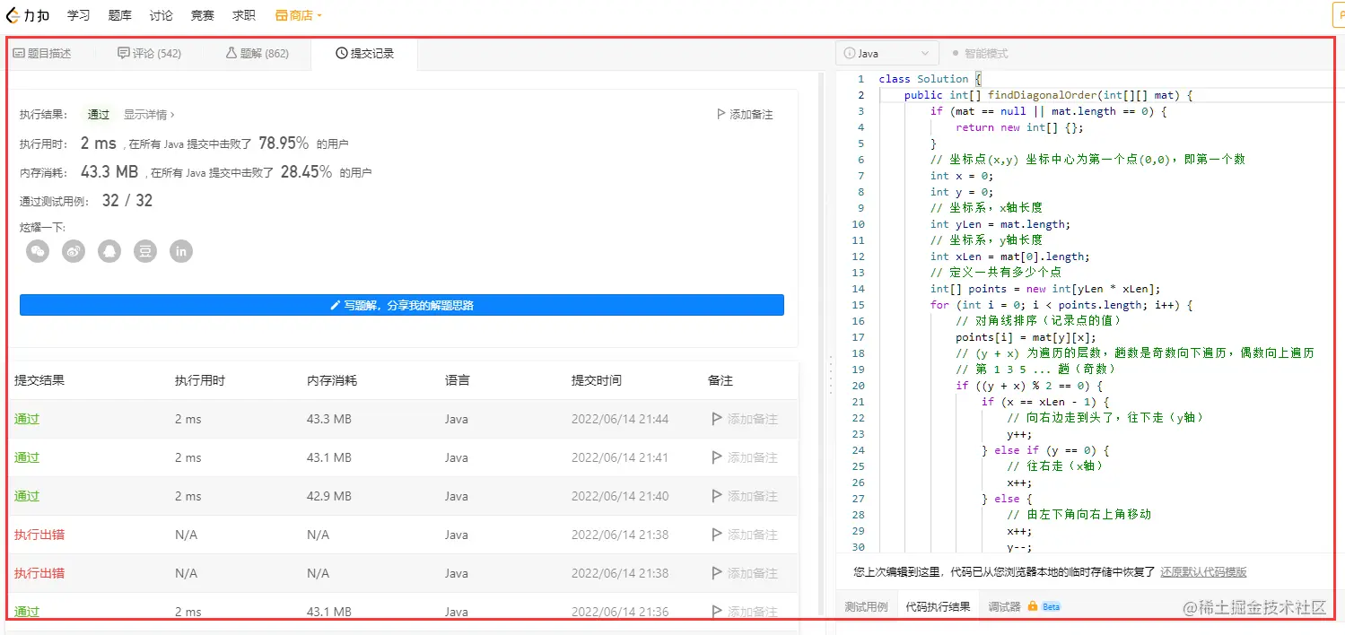This screenshot has height=635, width=1345.
Task: Click the 提交结果 column header
Action: [x=39, y=380]
